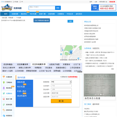The height and width of the screenshot is (117, 117).
Task: Open the 旅游门票 navigation menu item
Action: pyautogui.click(x=42, y=14)
